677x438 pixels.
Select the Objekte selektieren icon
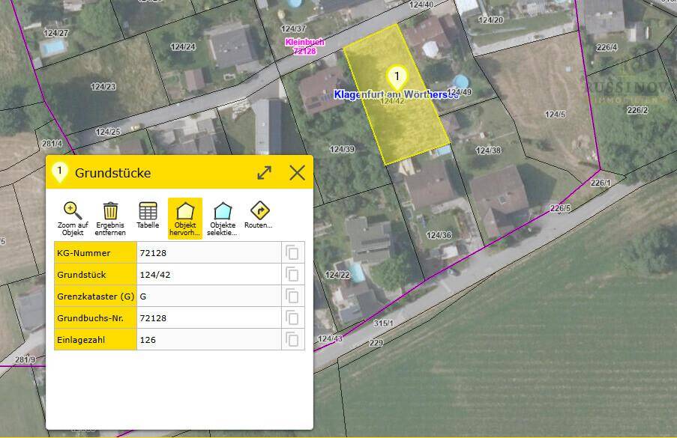tap(223, 211)
